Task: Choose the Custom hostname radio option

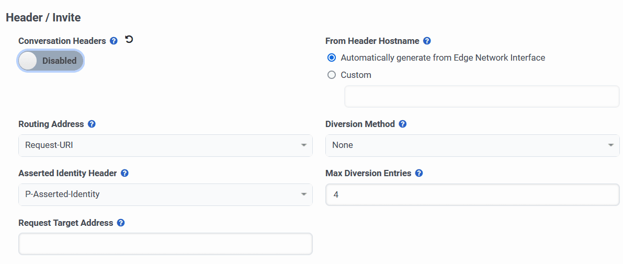Action: pyautogui.click(x=331, y=75)
